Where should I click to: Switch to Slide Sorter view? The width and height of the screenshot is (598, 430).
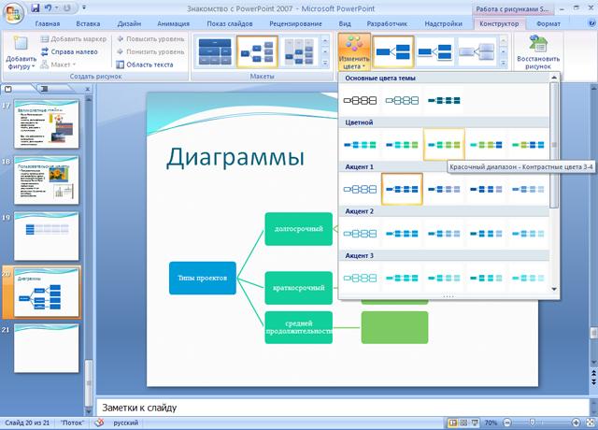click(464, 423)
